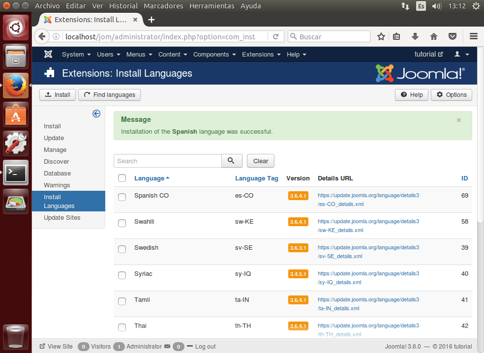484x353 pixels.
Task: Bookmark this page with the star icon
Action: click(381, 36)
